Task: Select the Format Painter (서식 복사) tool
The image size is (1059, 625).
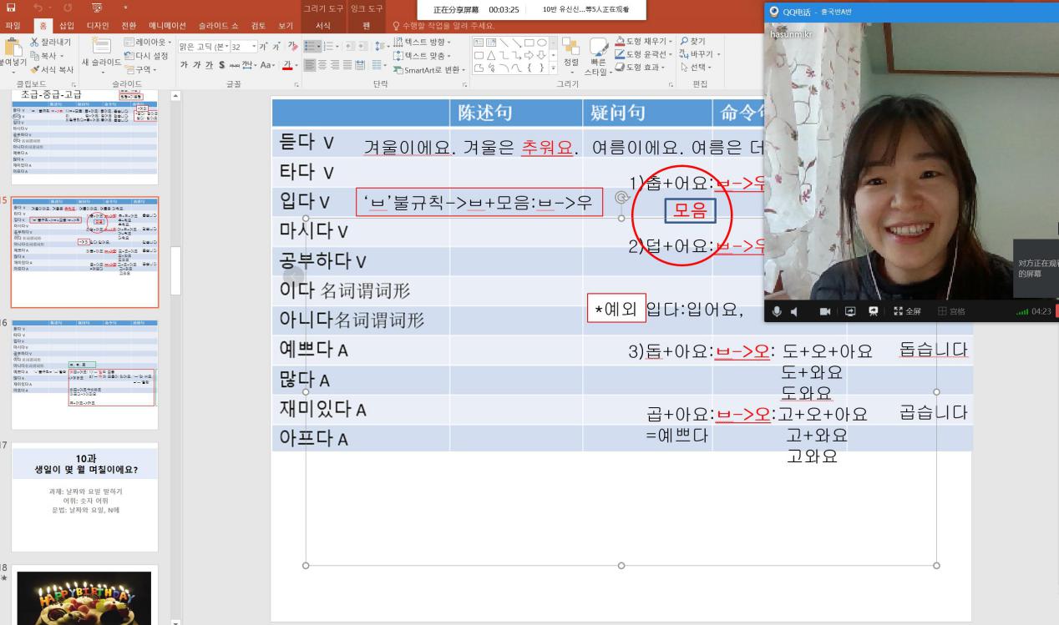Action: pos(35,69)
